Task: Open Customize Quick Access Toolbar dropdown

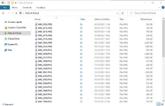Action: [16, 3]
